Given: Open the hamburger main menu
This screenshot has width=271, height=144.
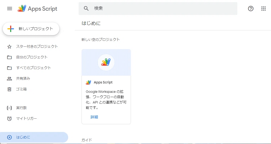Looking at the screenshot, I should coord(10,9).
